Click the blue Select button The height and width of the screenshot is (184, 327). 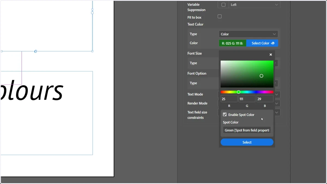coord(247,142)
